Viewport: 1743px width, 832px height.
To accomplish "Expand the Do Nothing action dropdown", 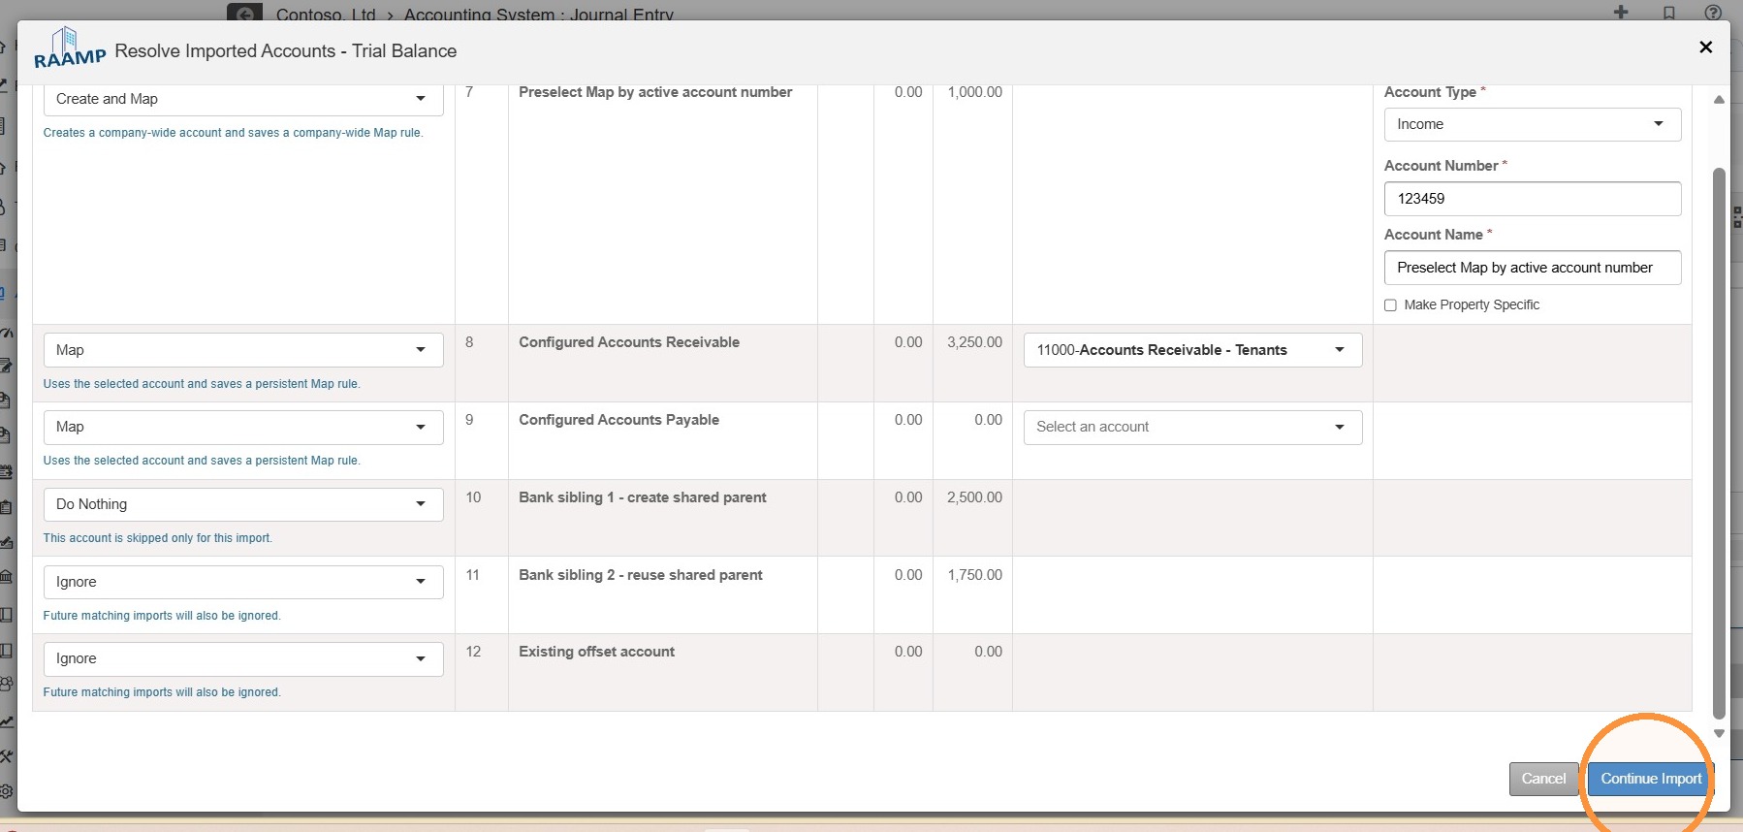I will pyautogui.click(x=243, y=504).
